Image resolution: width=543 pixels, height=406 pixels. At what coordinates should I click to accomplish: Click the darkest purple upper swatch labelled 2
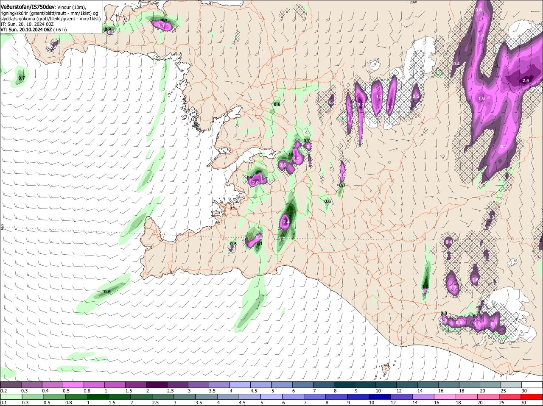(x=157, y=385)
